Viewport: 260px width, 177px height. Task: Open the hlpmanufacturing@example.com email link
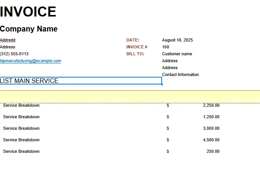[30, 61]
